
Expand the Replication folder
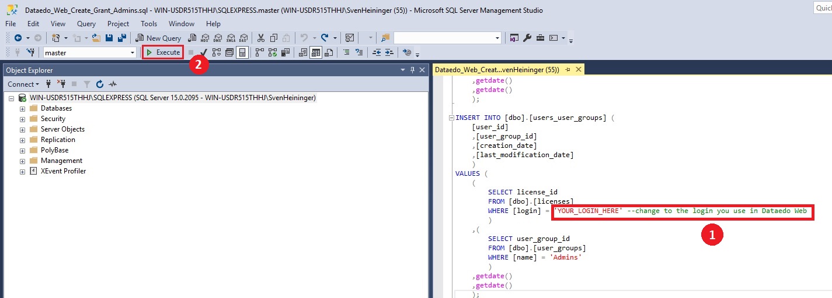coord(23,140)
